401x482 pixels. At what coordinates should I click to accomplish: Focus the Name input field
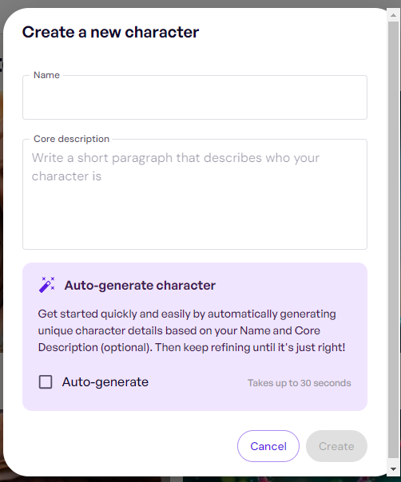point(195,97)
